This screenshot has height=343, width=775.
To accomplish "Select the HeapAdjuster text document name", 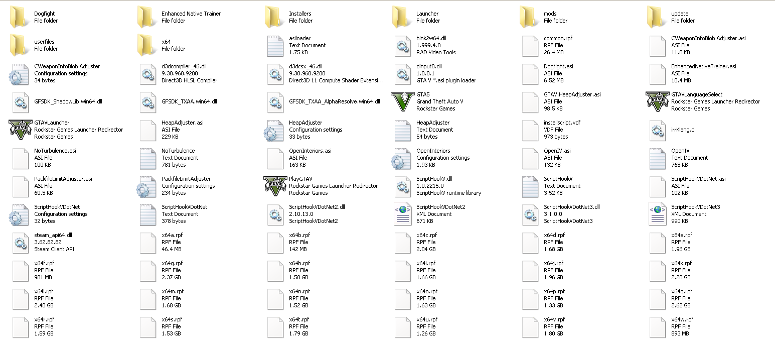I will click(x=433, y=123).
